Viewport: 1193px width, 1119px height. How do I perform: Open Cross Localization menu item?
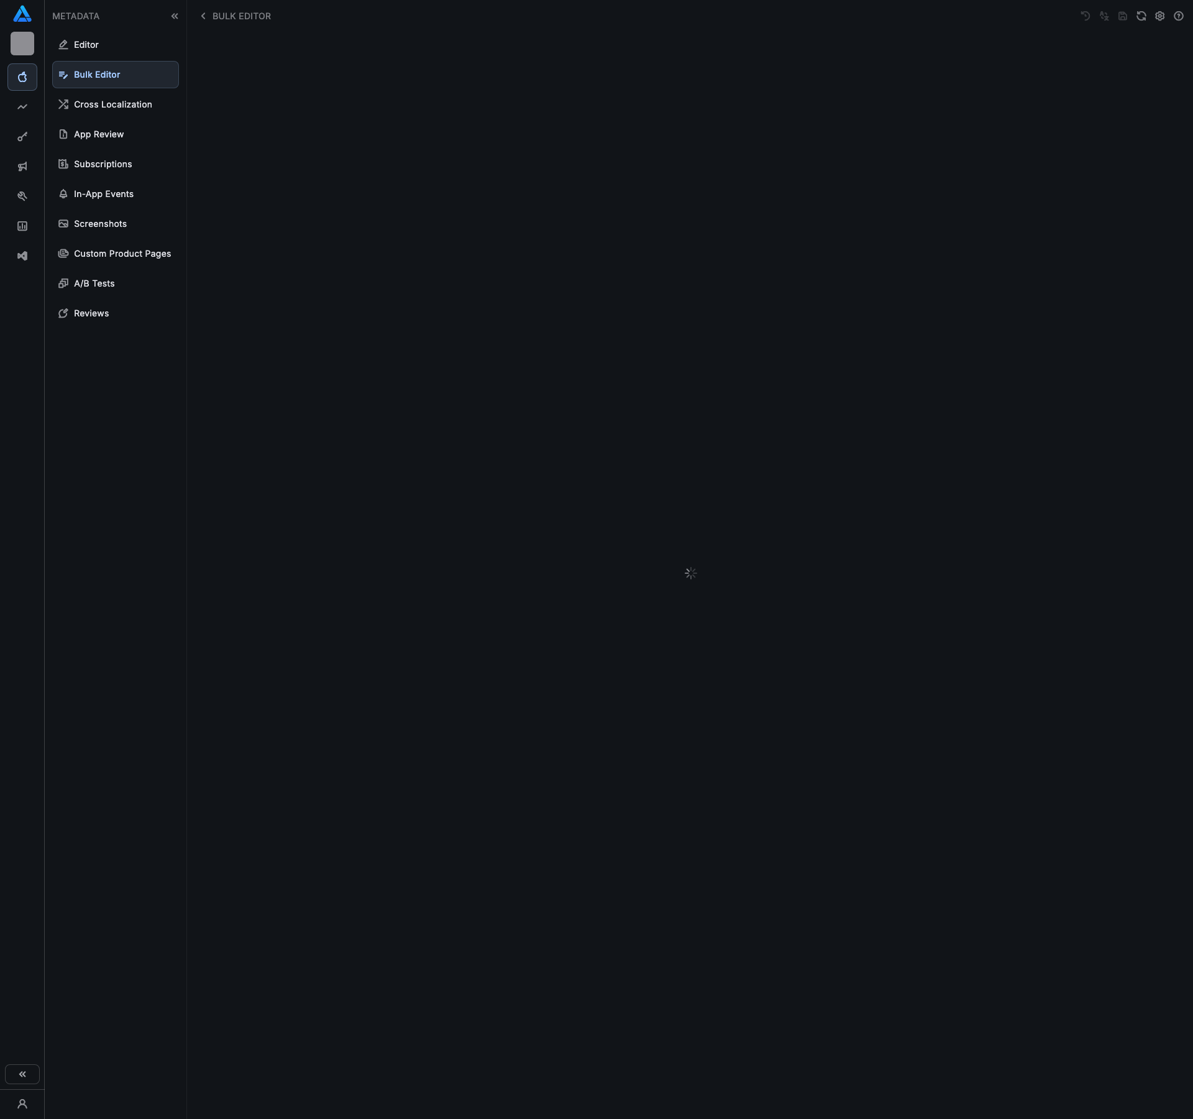point(112,104)
